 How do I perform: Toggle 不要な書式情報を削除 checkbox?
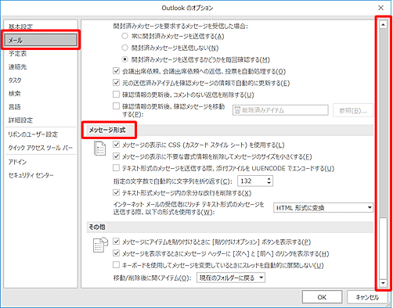point(116,156)
